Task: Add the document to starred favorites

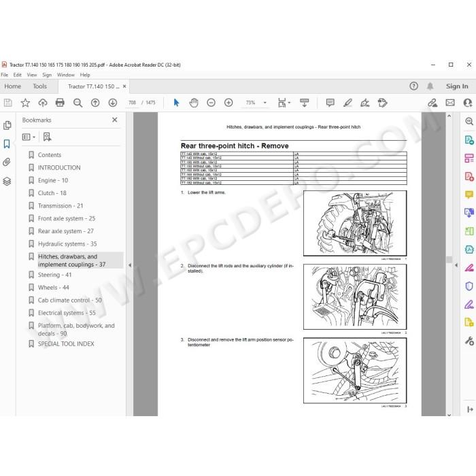Action: pos(25,103)
